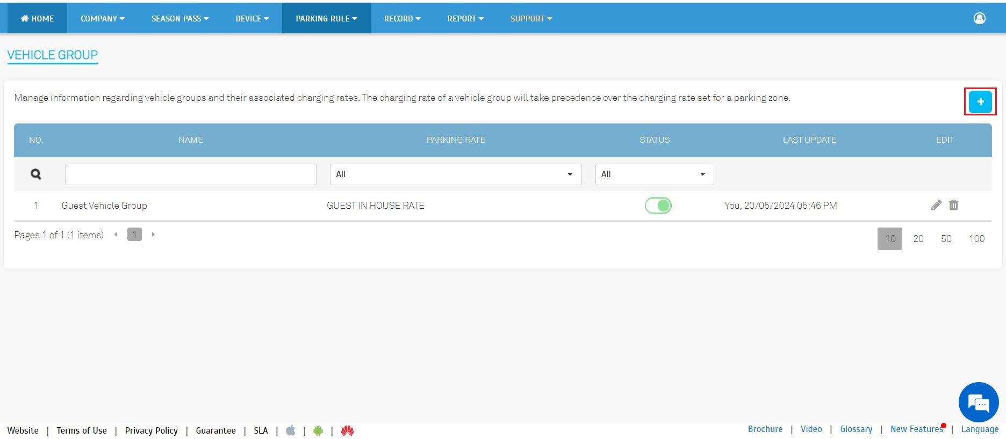Viewport: 1006px width, 439px height.
Task: Click the Huawei app store icon
Action: [x=347, y=430]
